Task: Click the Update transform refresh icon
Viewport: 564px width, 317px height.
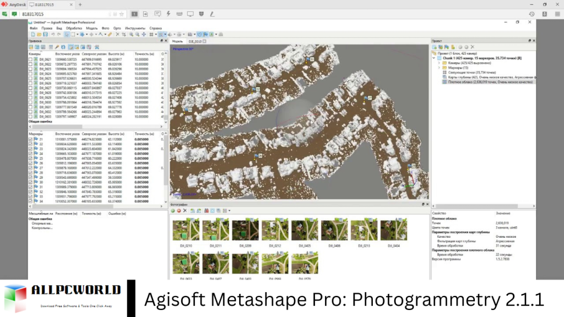Action: click(x=63, y=47)
